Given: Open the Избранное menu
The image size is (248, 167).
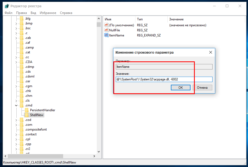Looking at the screenshot, I should click(48, 13).
